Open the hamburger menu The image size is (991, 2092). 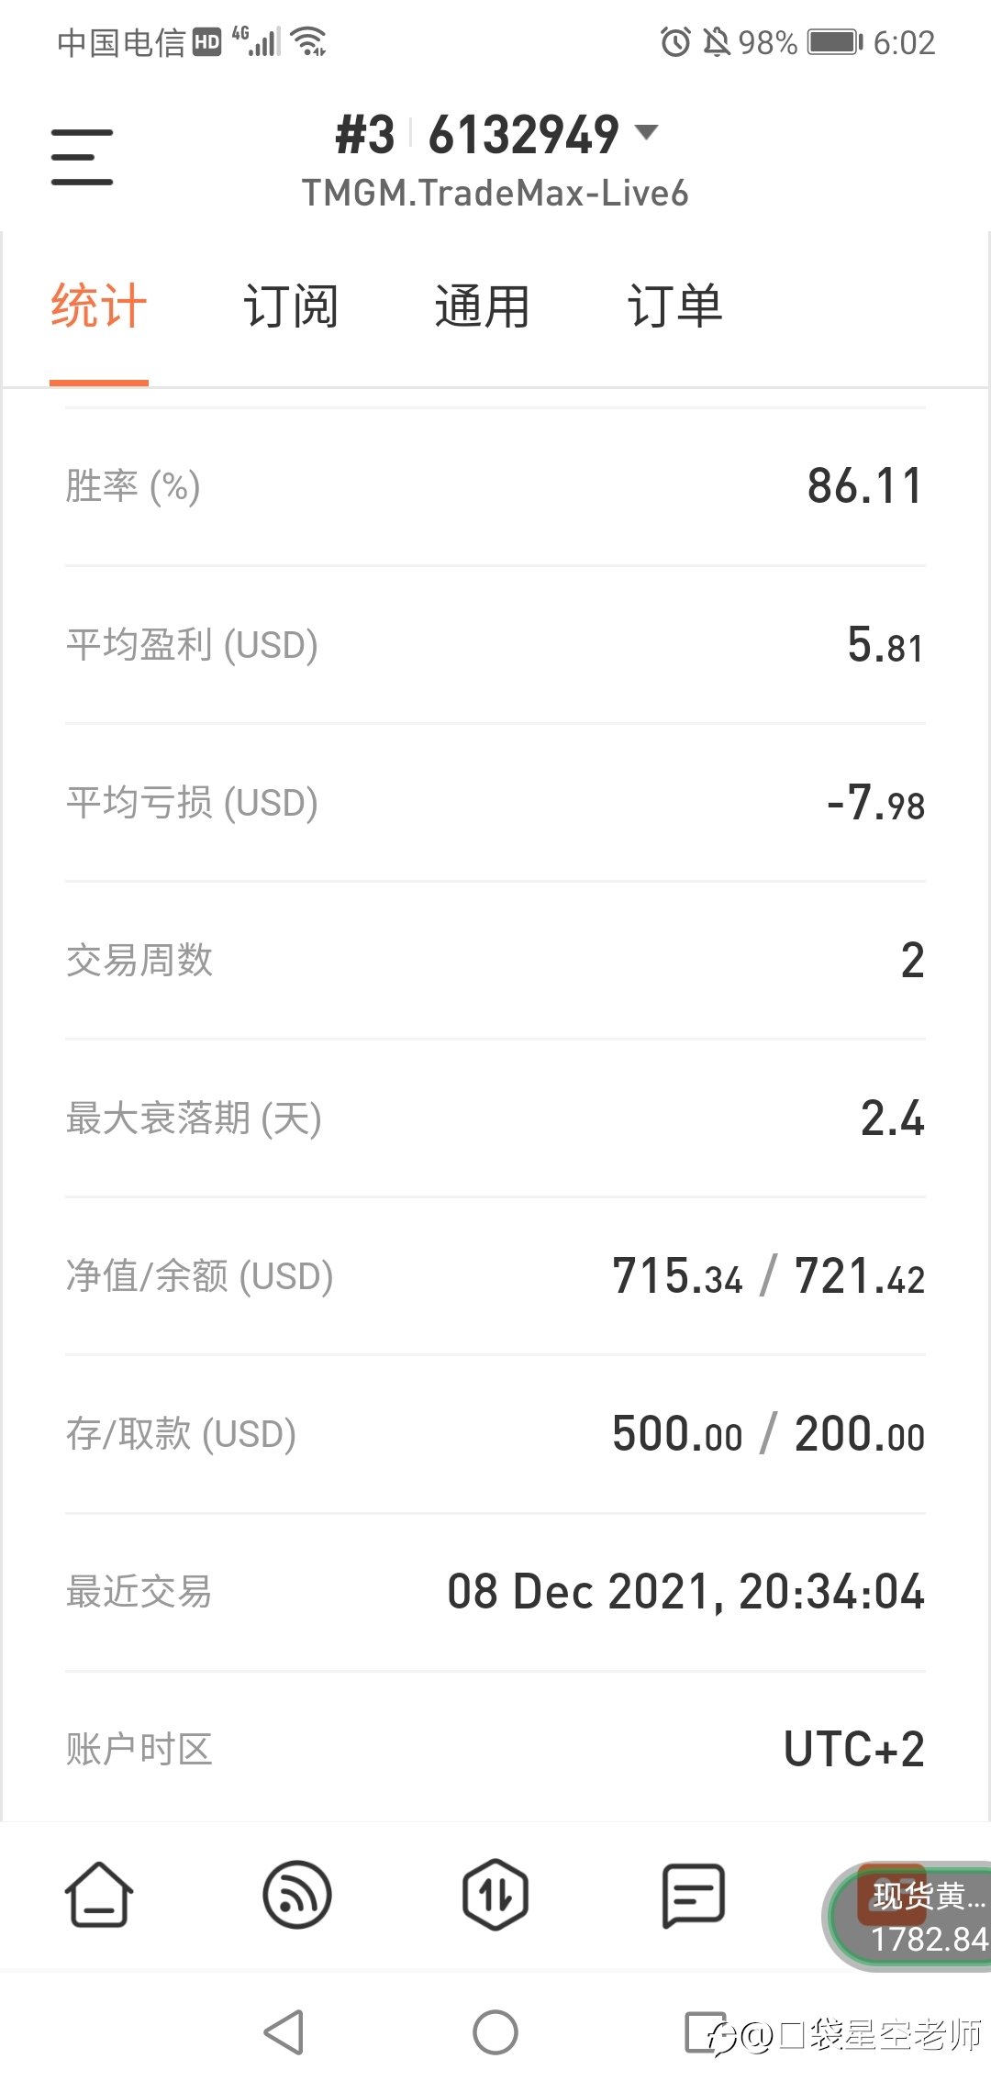(82, 157)
